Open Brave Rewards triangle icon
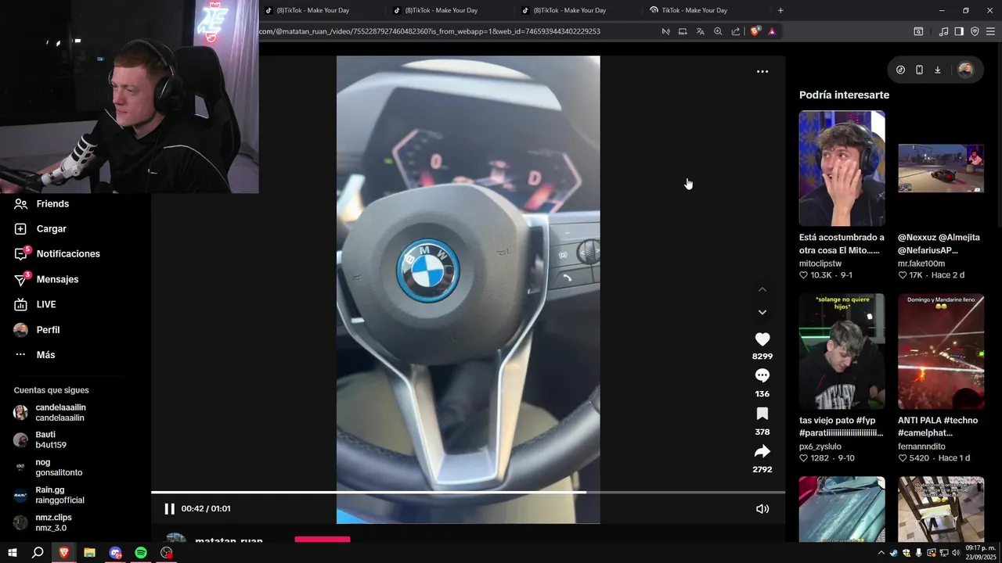 point(772,31)
